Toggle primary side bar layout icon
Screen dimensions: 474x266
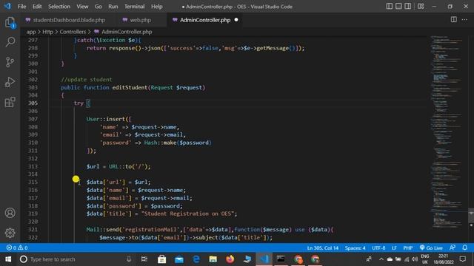coord(390,7)
